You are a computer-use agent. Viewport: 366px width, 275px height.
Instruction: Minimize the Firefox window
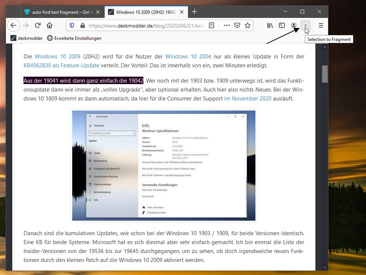coord(285,12)
